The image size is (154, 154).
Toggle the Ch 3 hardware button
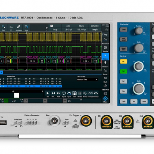point(124,81)
